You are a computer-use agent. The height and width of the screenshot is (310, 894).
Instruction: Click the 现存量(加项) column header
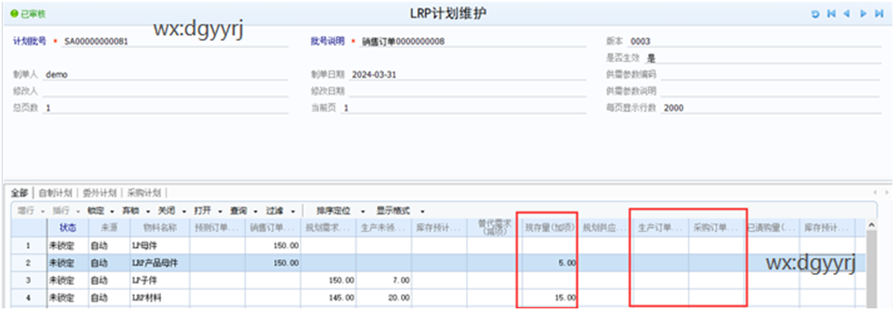click(x=550, y=228)
